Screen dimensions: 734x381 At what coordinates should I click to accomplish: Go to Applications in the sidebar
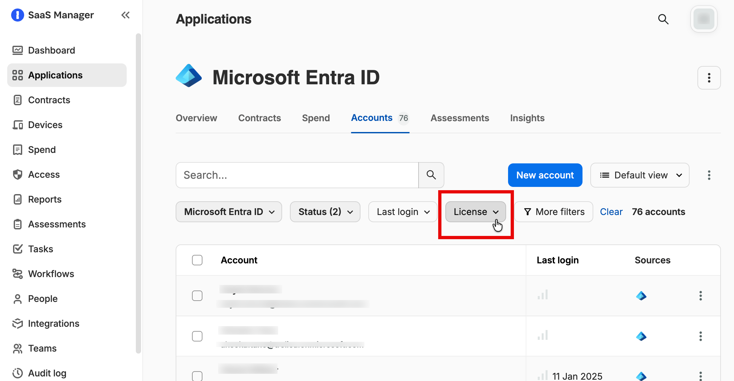(67, 75)
